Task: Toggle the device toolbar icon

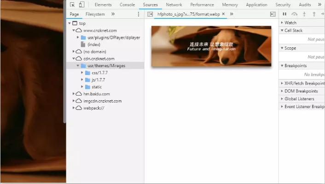Action: tap(81, 5)
